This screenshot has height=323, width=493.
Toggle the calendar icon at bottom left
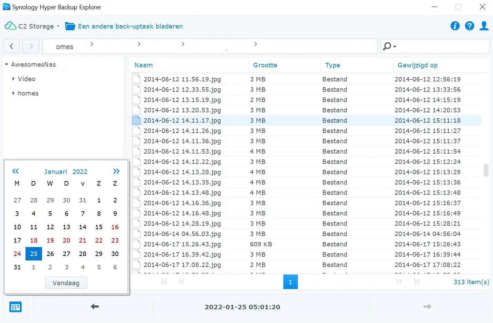(15, 307)
